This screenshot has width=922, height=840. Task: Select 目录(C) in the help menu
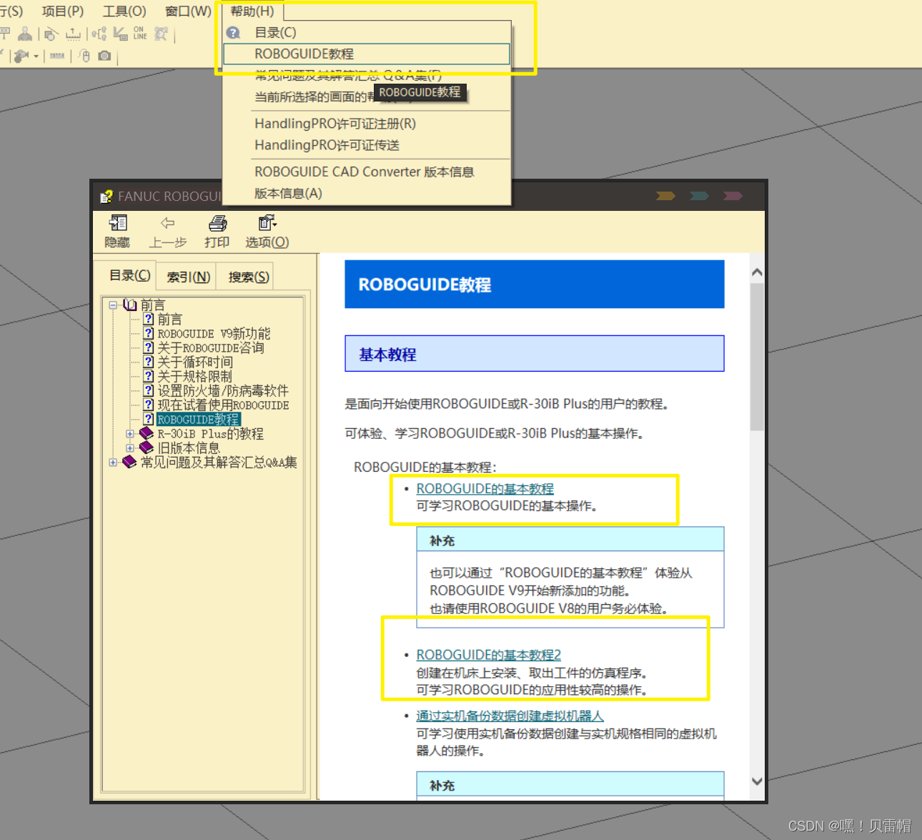[367, 33]
